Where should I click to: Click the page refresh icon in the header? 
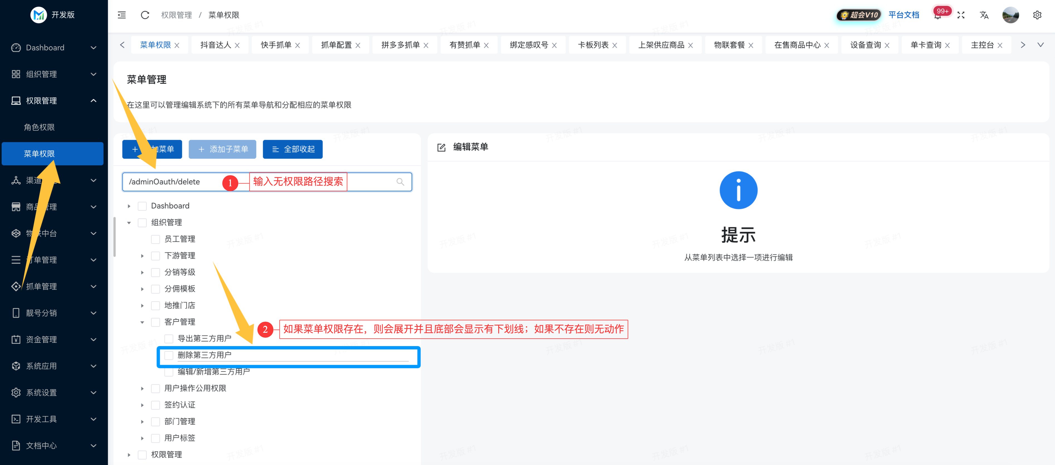(145, 15)
